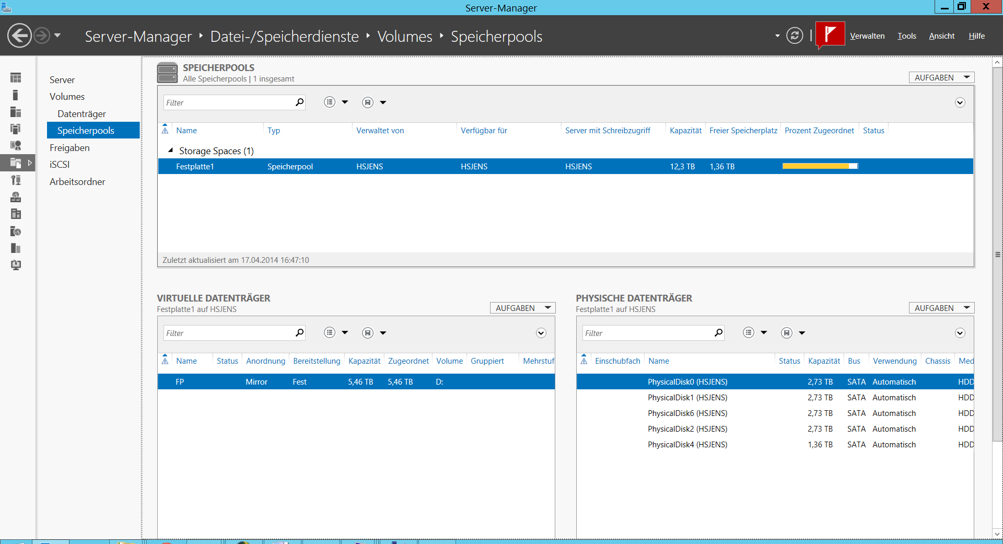Open list criteria icon in Virtuelle Datenträger
The width and height of the screenshot is (1003, 544).
point(330,333)
